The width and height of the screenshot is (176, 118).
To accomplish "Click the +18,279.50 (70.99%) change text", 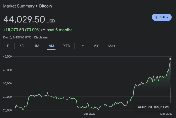I will (22, 30).
